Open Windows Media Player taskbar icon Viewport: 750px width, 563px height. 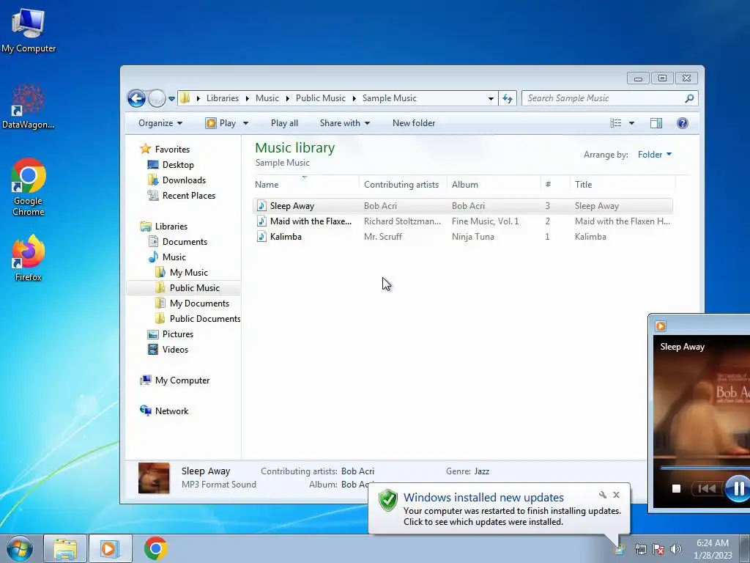coord(110,549)
